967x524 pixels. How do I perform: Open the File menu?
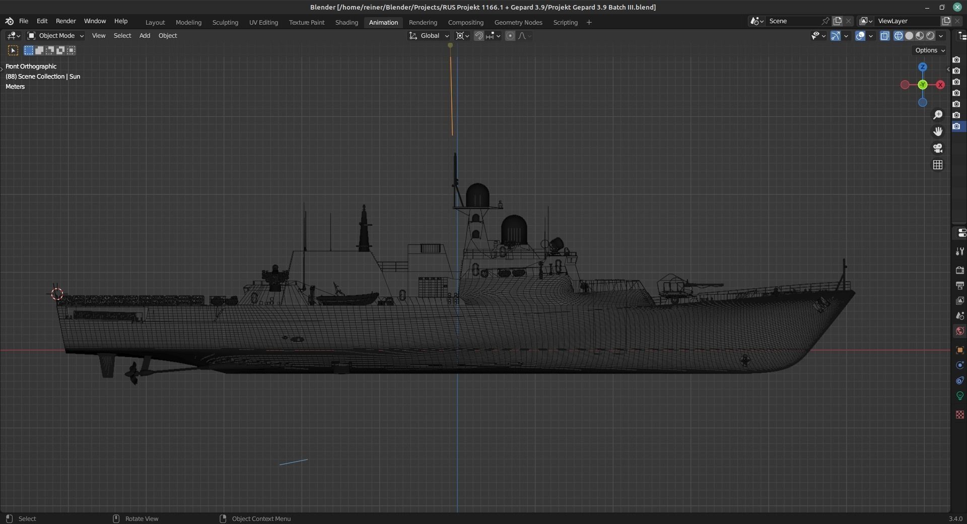(x=24, y=21)
